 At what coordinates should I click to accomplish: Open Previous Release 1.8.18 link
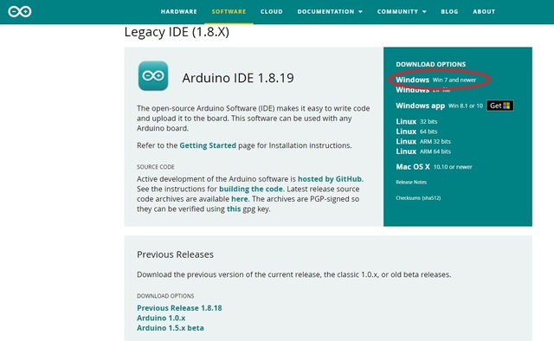click(179, 308)
